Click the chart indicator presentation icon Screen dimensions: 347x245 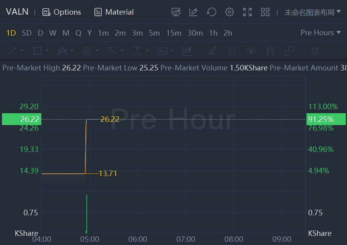pyautogui.click(x=176, y=12)
